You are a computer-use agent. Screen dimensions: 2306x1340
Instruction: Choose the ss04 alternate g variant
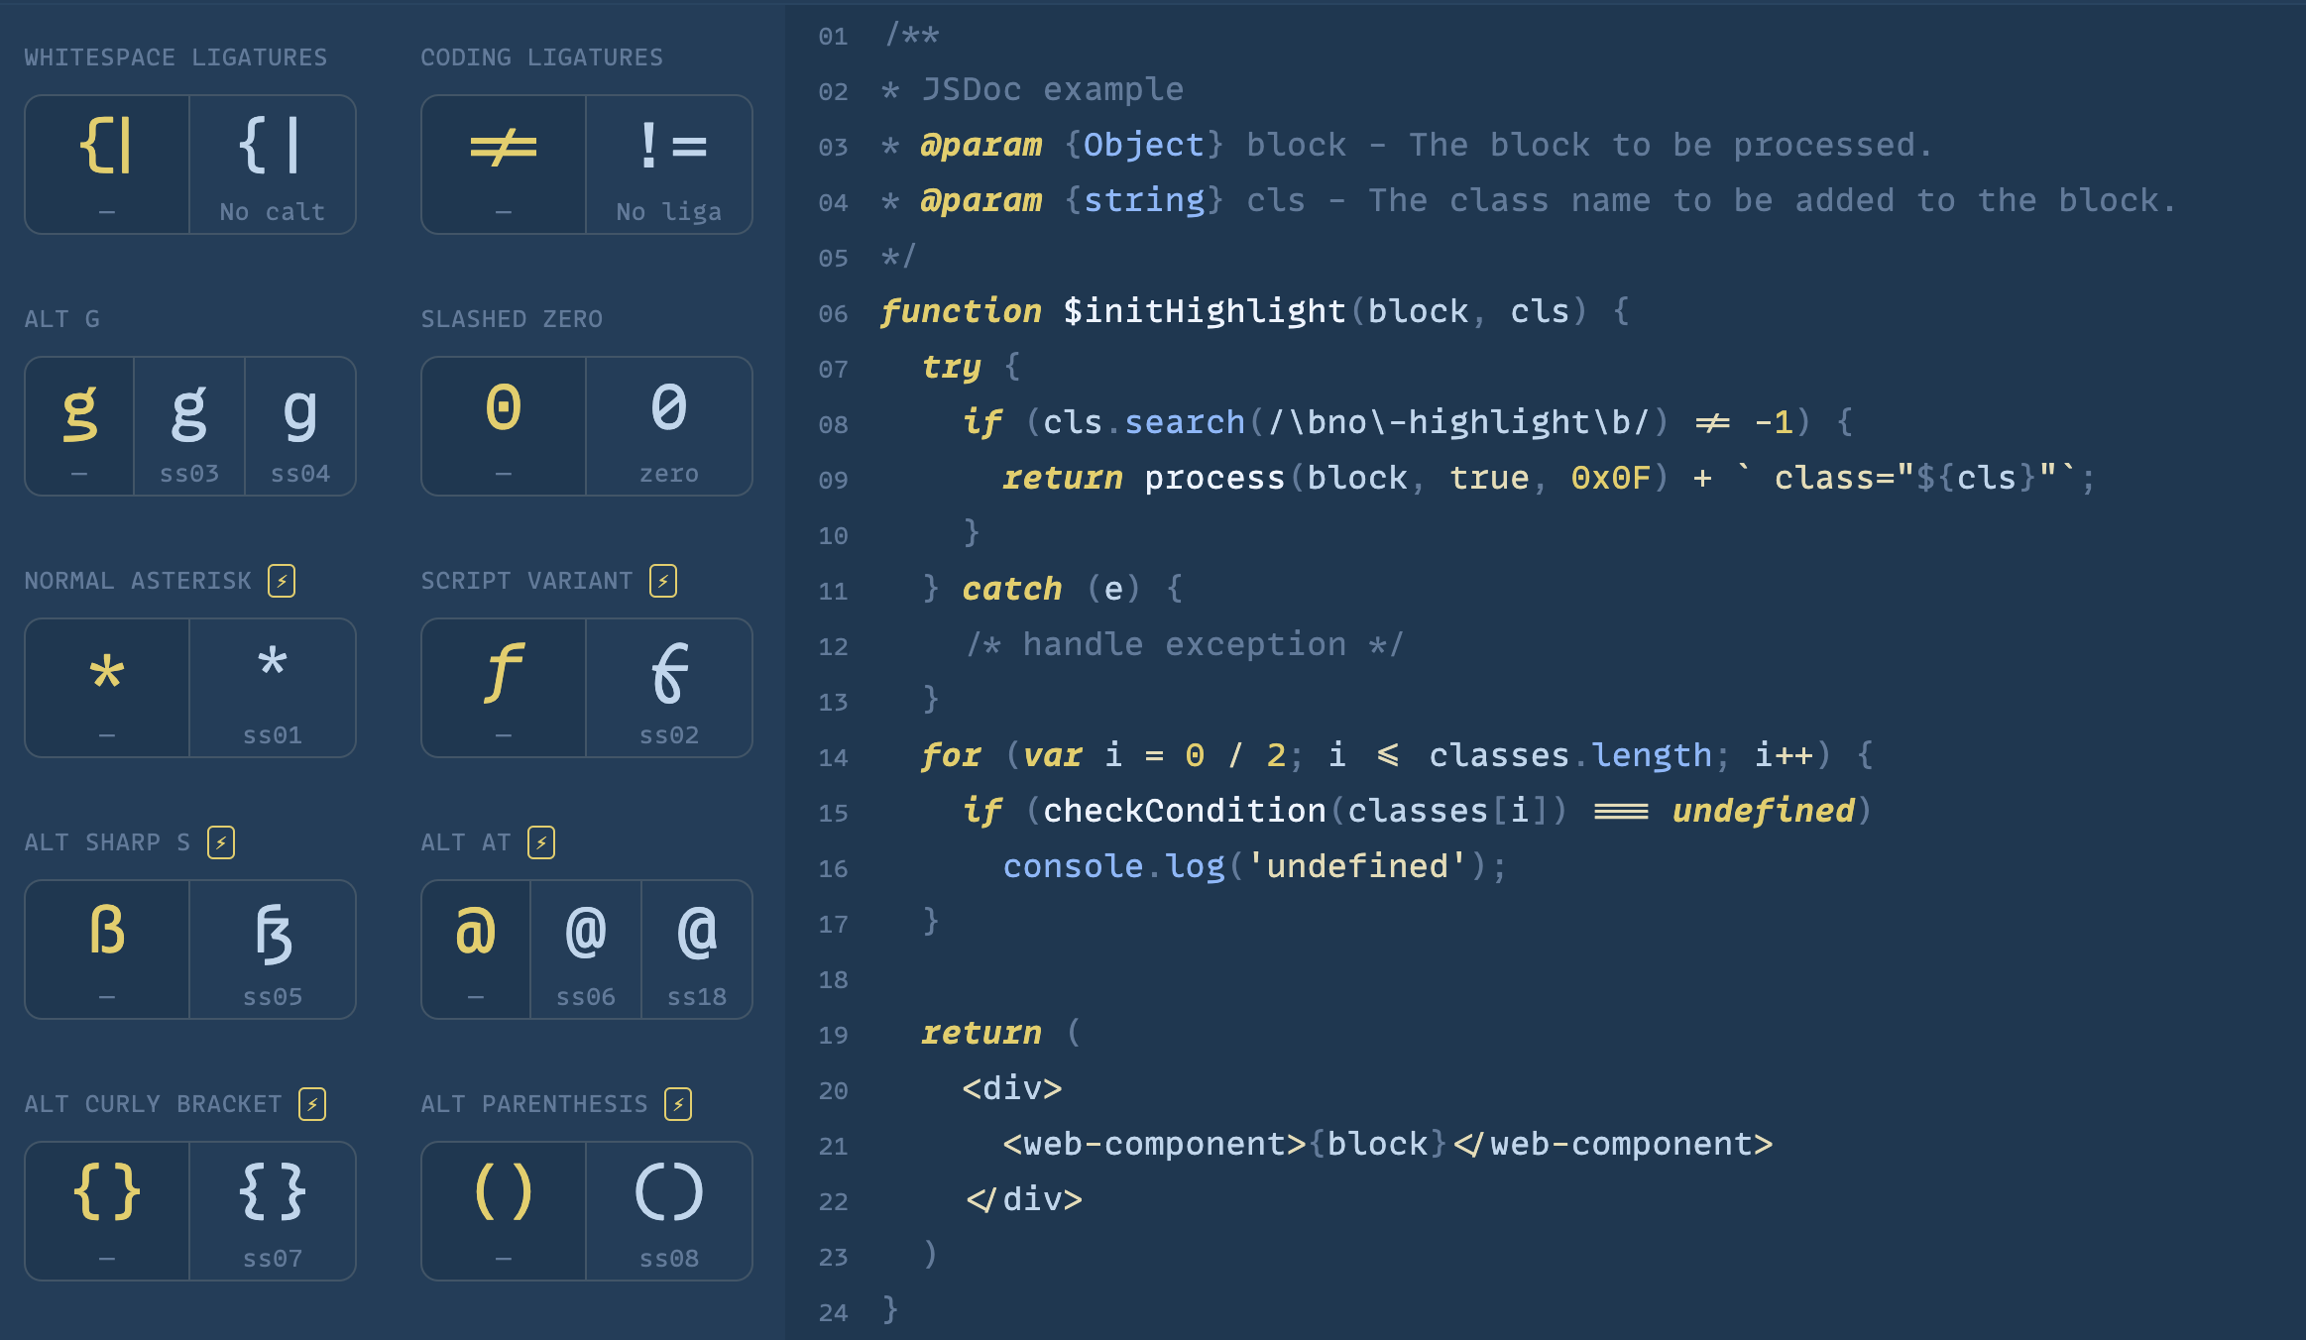pyautogui.click(x=300, y=426)
